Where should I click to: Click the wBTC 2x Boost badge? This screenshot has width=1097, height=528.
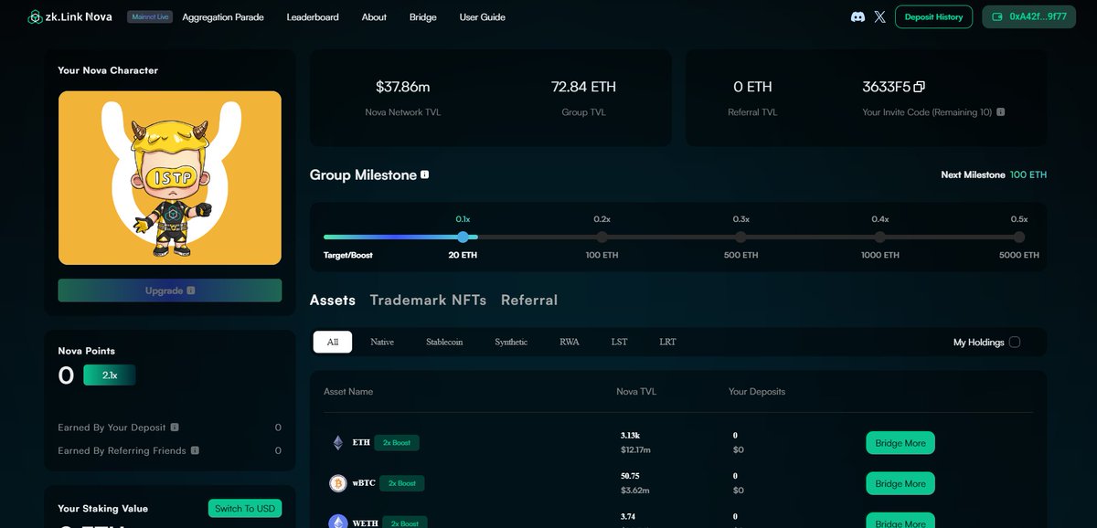(402, 483)
